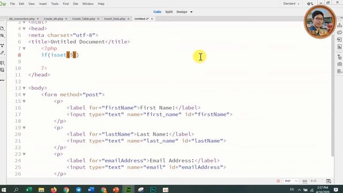The image size is (343, 193).
Task: Click the Dreamweaver taskbar icon
Action: (x=128, y=189)
